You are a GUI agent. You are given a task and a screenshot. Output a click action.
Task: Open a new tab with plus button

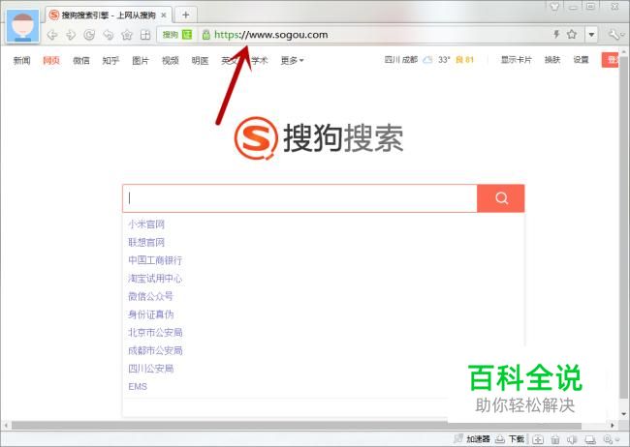(x=186, y=15)
